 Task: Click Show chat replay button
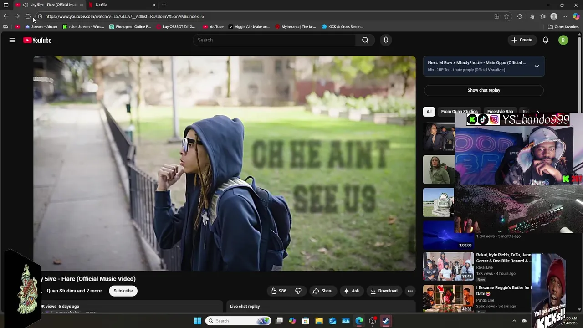click(484, 90)
